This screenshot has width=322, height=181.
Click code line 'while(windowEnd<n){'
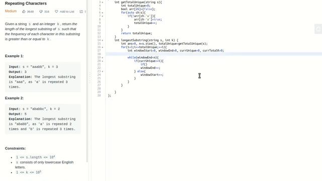click(x=143, y=57)
